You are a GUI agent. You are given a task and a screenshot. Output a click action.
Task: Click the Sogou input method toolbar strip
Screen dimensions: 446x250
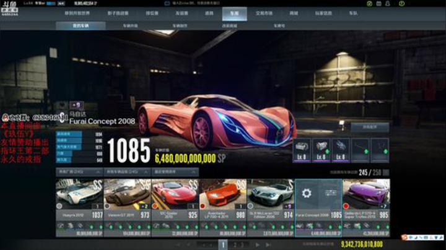click(422, 237)
